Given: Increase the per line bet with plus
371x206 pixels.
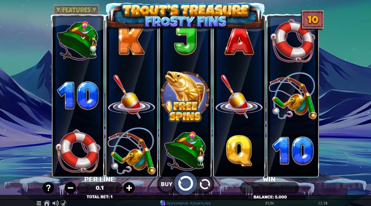Looking at the screenshot, I should [129, 188].
